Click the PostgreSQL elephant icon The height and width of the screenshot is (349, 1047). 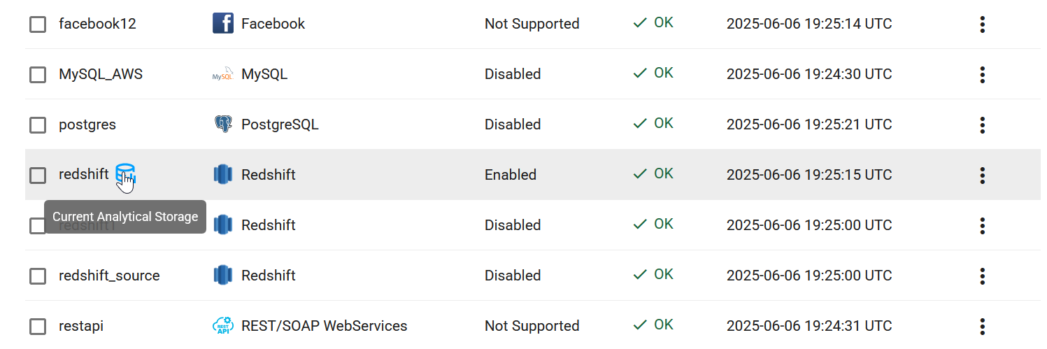(x=222, y=124)
